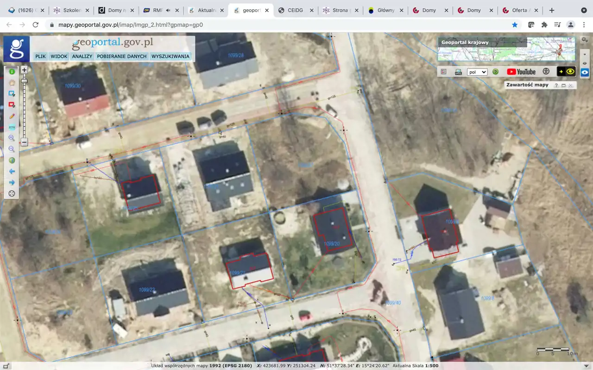Click the zoom slider handle
The width and height of the screenshot is (593, 370).
[x=24, y=81]
